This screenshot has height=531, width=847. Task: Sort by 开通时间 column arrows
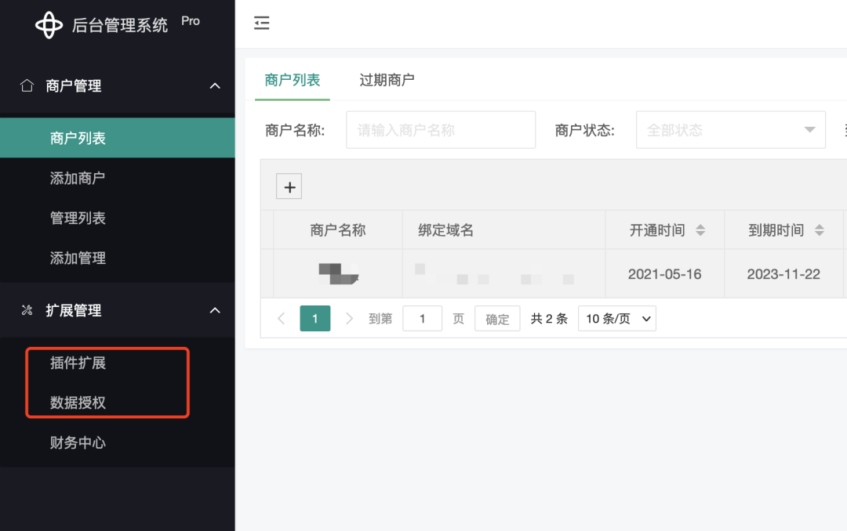coord(700,230)
